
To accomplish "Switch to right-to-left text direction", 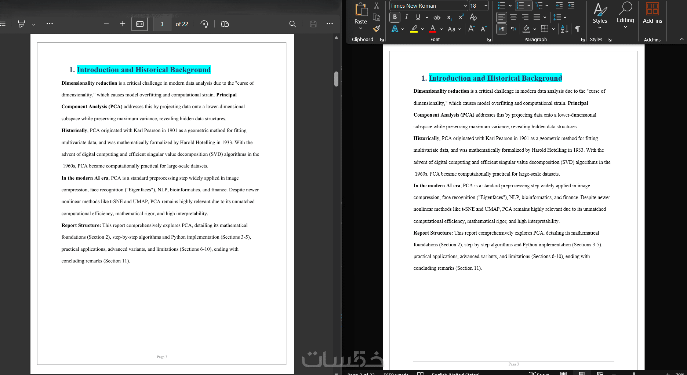I will coord(513,29).
